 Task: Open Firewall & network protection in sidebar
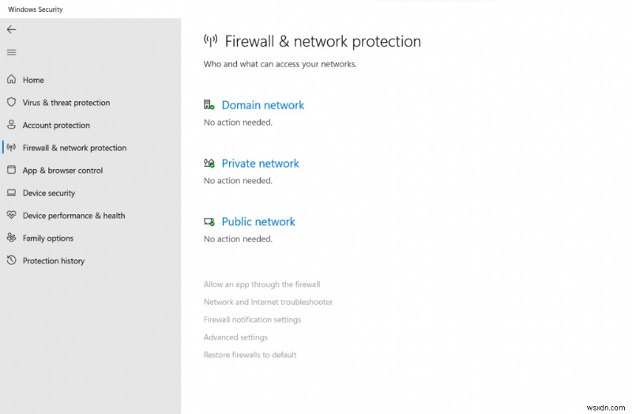point(74,148)
